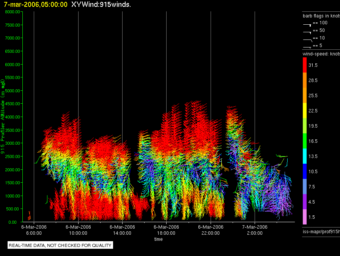Click the 0.00 altitude tick label
Image resolution: width=340 pixels, height=256 pixels.
click(13, 222)
